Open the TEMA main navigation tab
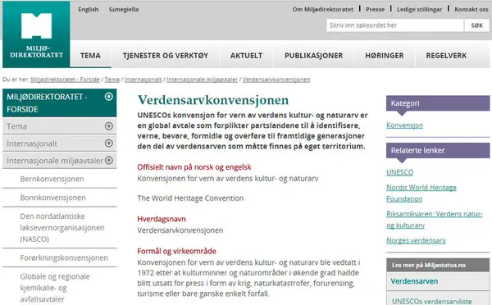Screen dimensions: 492x305 pyautogui.click(x=90, y=56)
